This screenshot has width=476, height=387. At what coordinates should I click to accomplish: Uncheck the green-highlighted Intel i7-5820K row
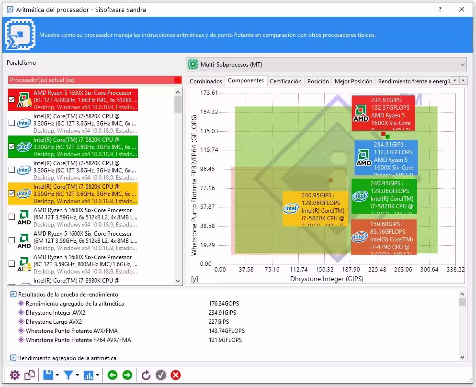pos(11,147)
